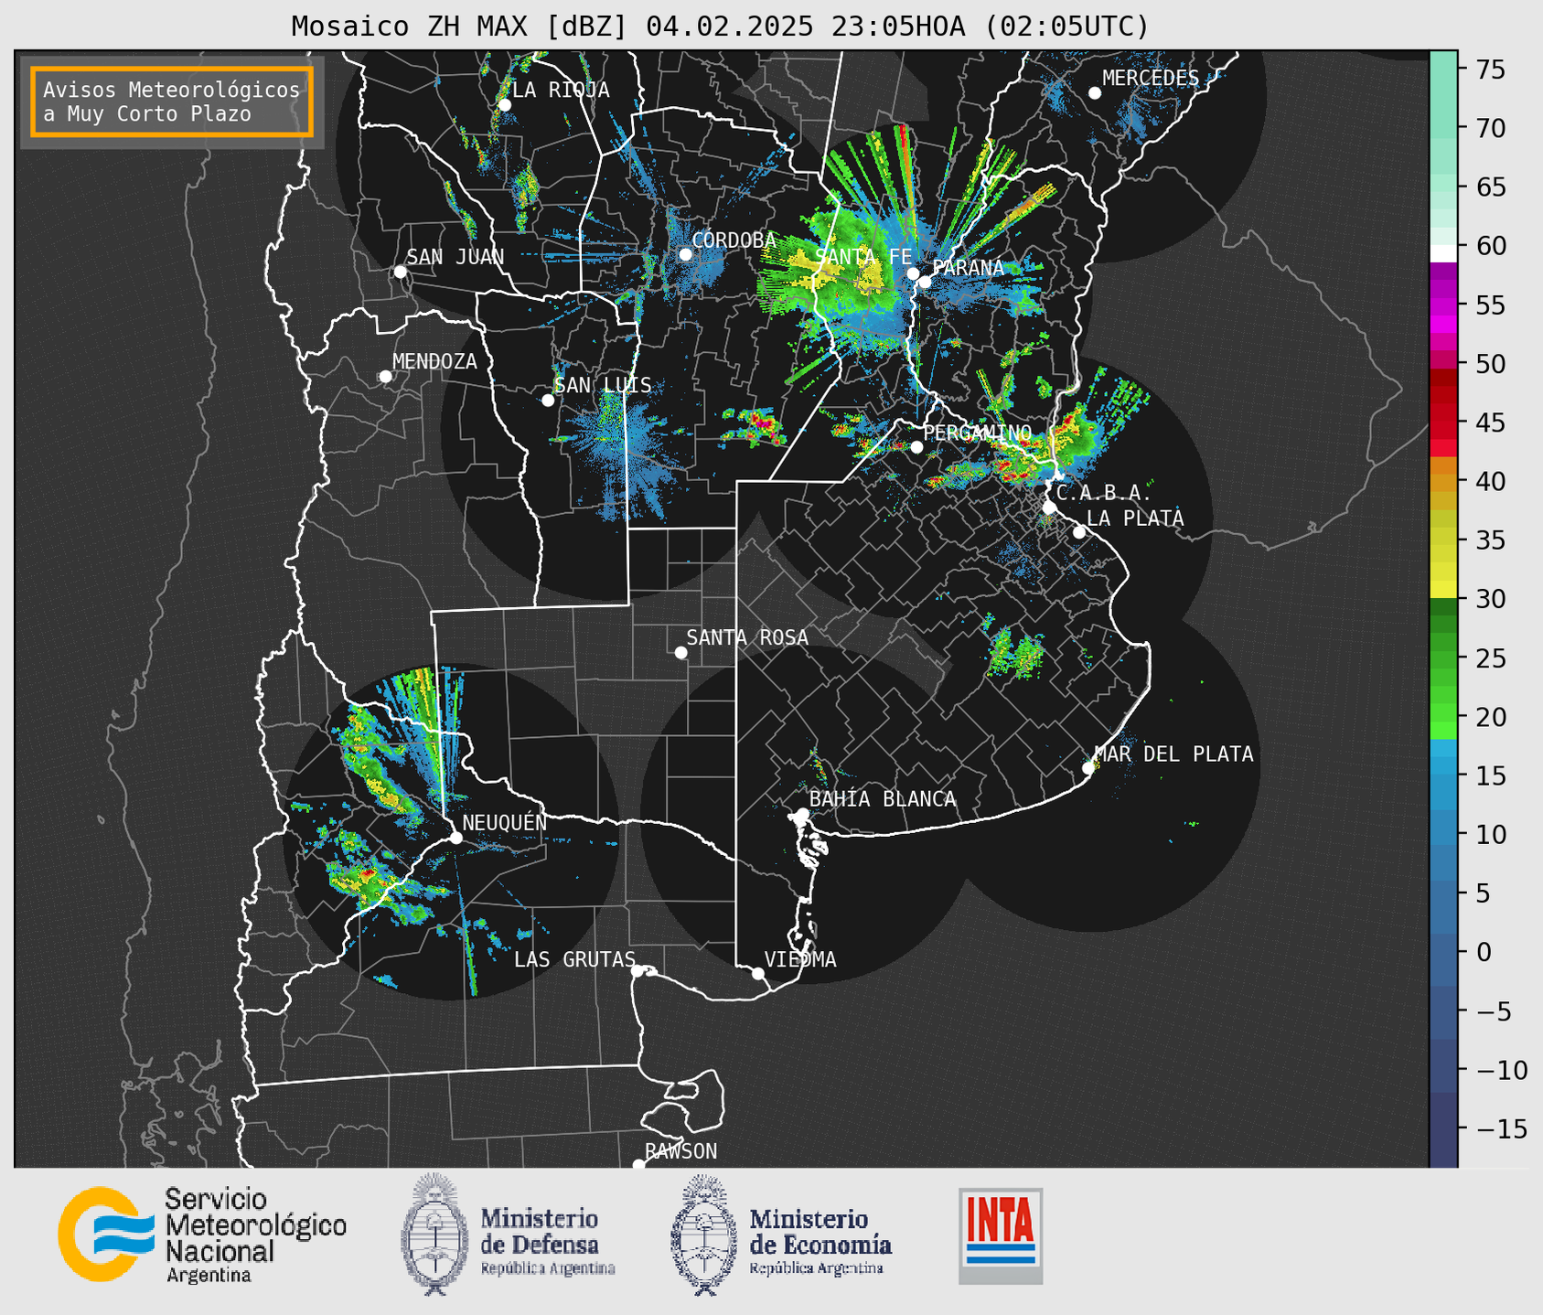Click the SAN LUIS city marker dot
1543x1315 pixels.
tap(548, 400)
